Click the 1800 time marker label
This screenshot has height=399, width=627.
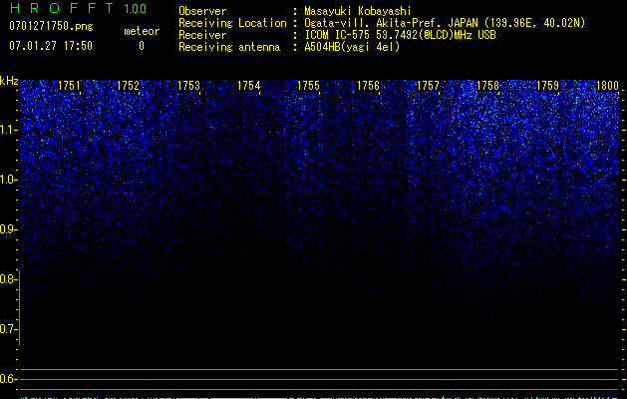click(607, 86)
